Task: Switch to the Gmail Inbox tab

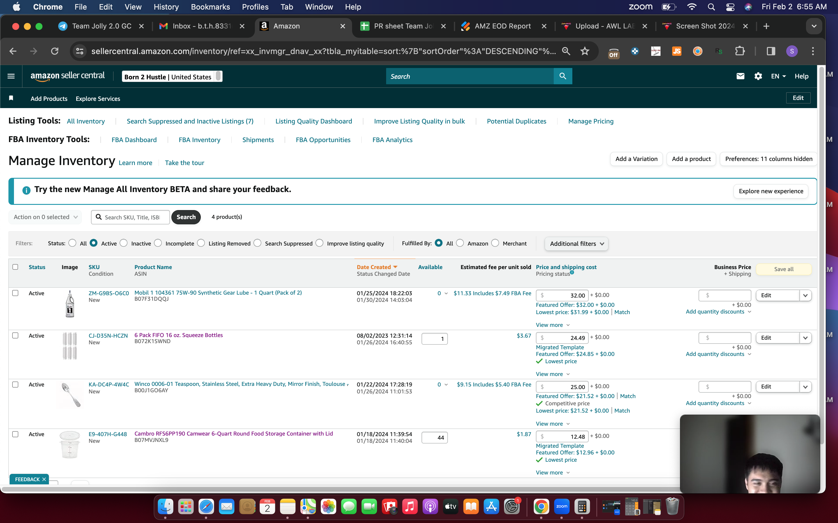Action: pyautogui.click(x=202, y=26)
